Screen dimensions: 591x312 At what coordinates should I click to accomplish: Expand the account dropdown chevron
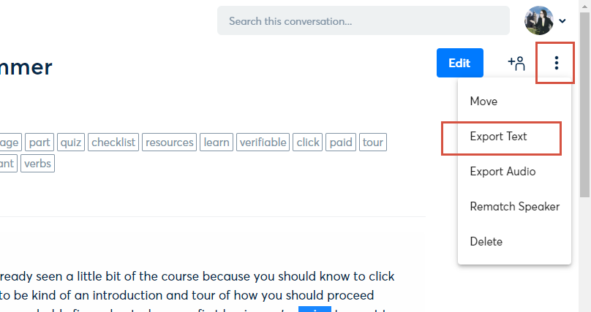pyautogui.click(x=562, y=21)
